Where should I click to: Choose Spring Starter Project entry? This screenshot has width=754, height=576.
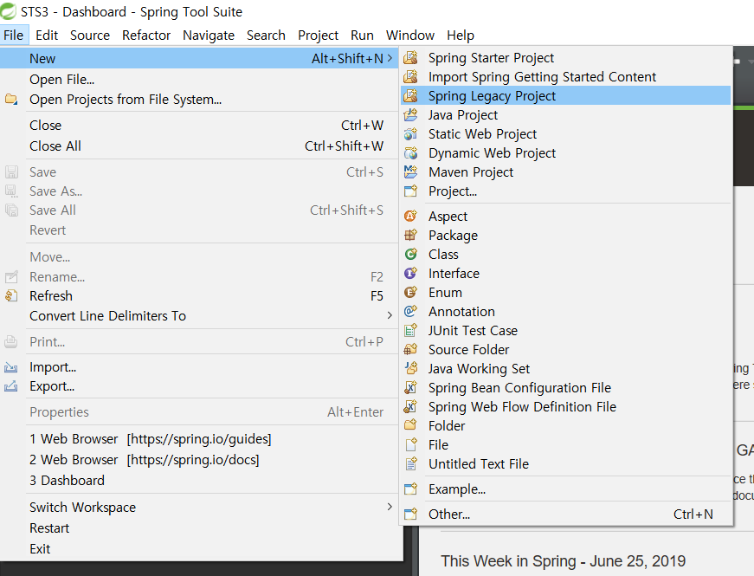565,58
